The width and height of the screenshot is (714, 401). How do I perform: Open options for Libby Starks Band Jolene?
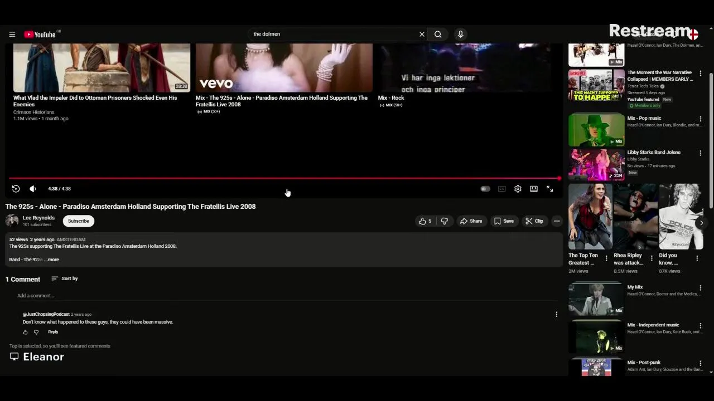[x=701, y=153]
